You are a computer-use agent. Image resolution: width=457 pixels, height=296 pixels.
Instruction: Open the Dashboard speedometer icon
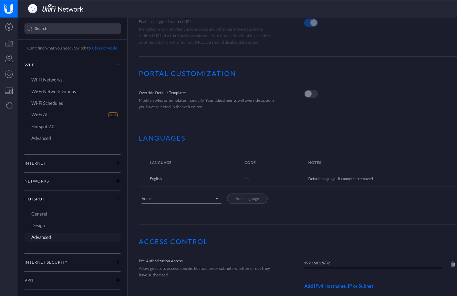9,26
